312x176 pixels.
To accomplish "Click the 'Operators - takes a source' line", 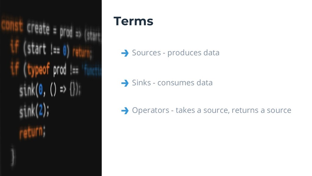I will (211, 110).
